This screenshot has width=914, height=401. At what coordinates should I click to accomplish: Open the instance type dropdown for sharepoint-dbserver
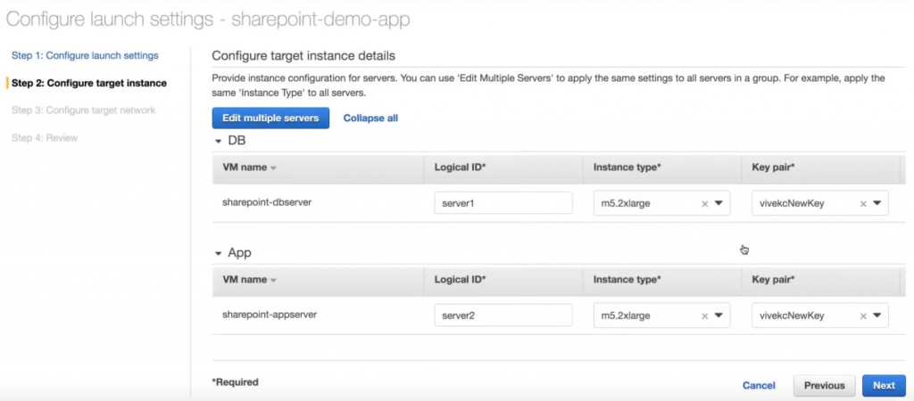719,203
